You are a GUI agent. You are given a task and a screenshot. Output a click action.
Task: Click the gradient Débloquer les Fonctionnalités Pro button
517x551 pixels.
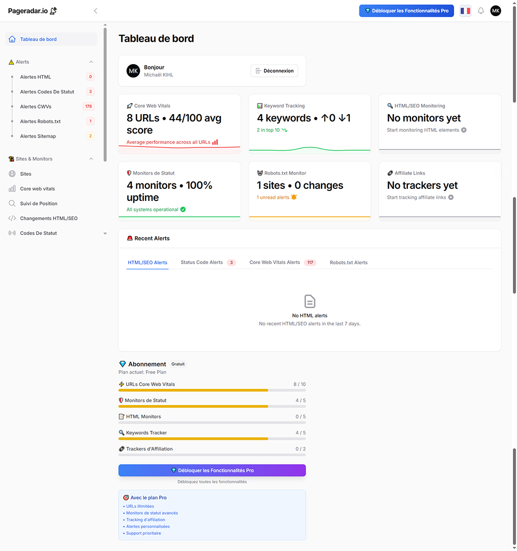(212, 470)
